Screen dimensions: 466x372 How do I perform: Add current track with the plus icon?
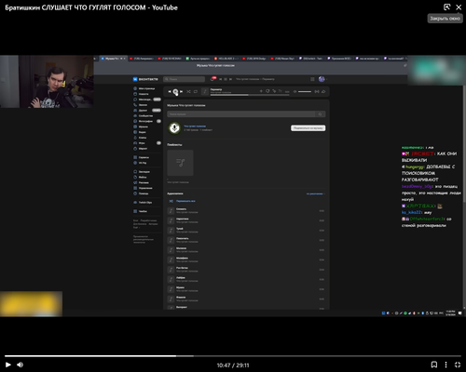pos(261,91)
